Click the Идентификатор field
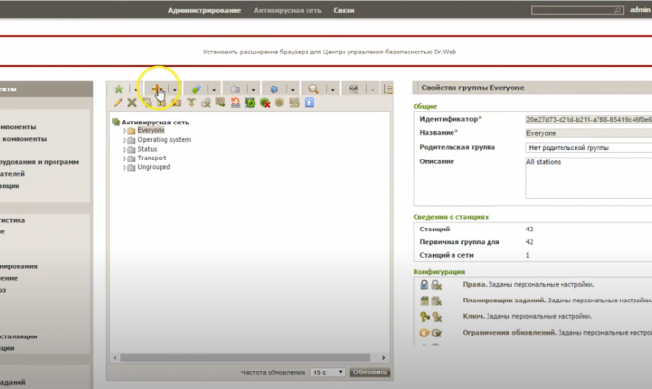This screenshot has height=389, width=652. pos(589,120)
